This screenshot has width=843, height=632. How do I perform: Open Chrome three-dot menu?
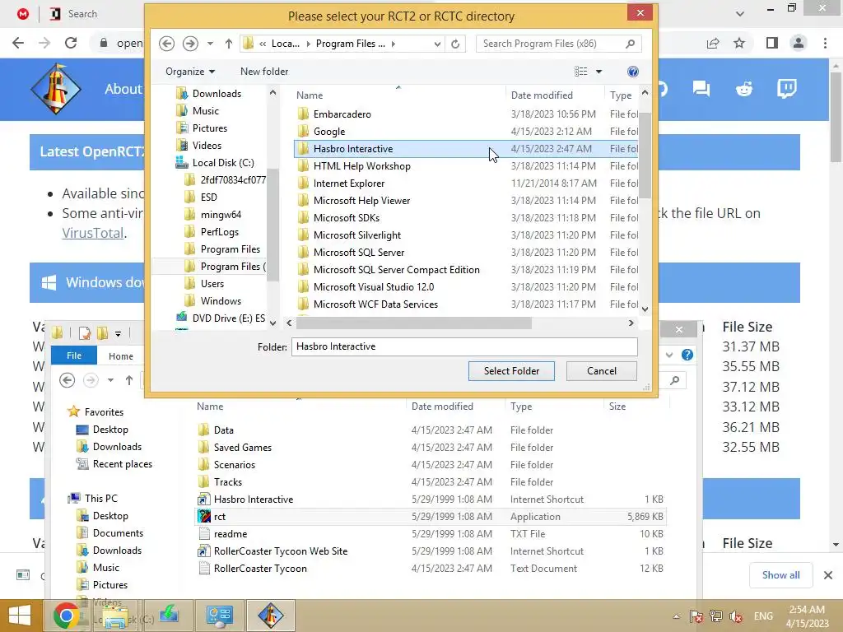[825, 43]
